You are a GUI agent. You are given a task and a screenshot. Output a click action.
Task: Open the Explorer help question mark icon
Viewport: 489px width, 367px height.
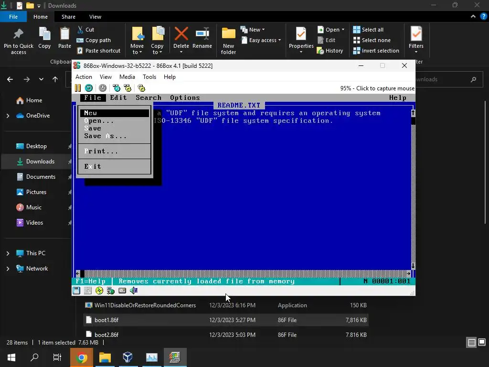(483, 17)
